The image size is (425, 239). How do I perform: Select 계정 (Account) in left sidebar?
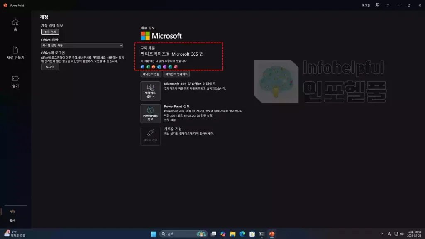tap(12, 212)
